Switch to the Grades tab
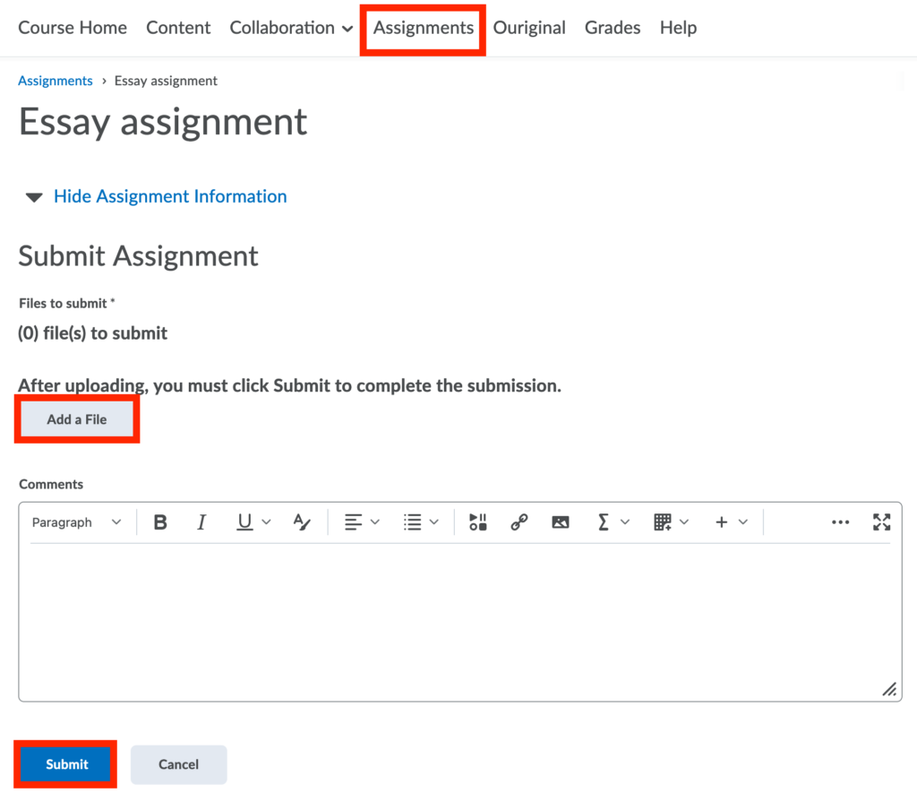 coord(612,28)
